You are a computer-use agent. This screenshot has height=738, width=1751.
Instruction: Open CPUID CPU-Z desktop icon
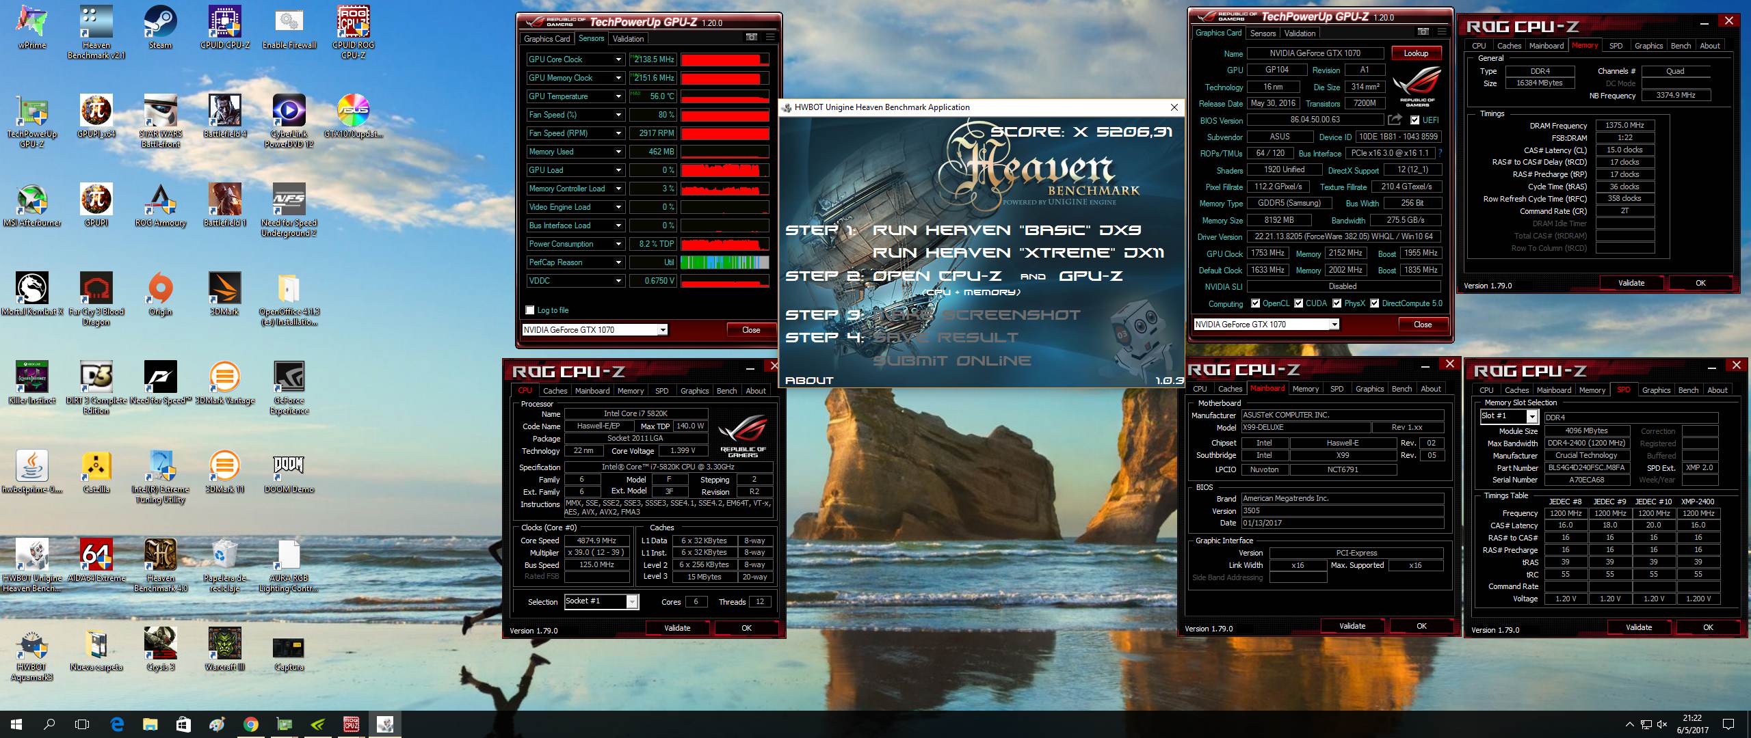point(225,27)
